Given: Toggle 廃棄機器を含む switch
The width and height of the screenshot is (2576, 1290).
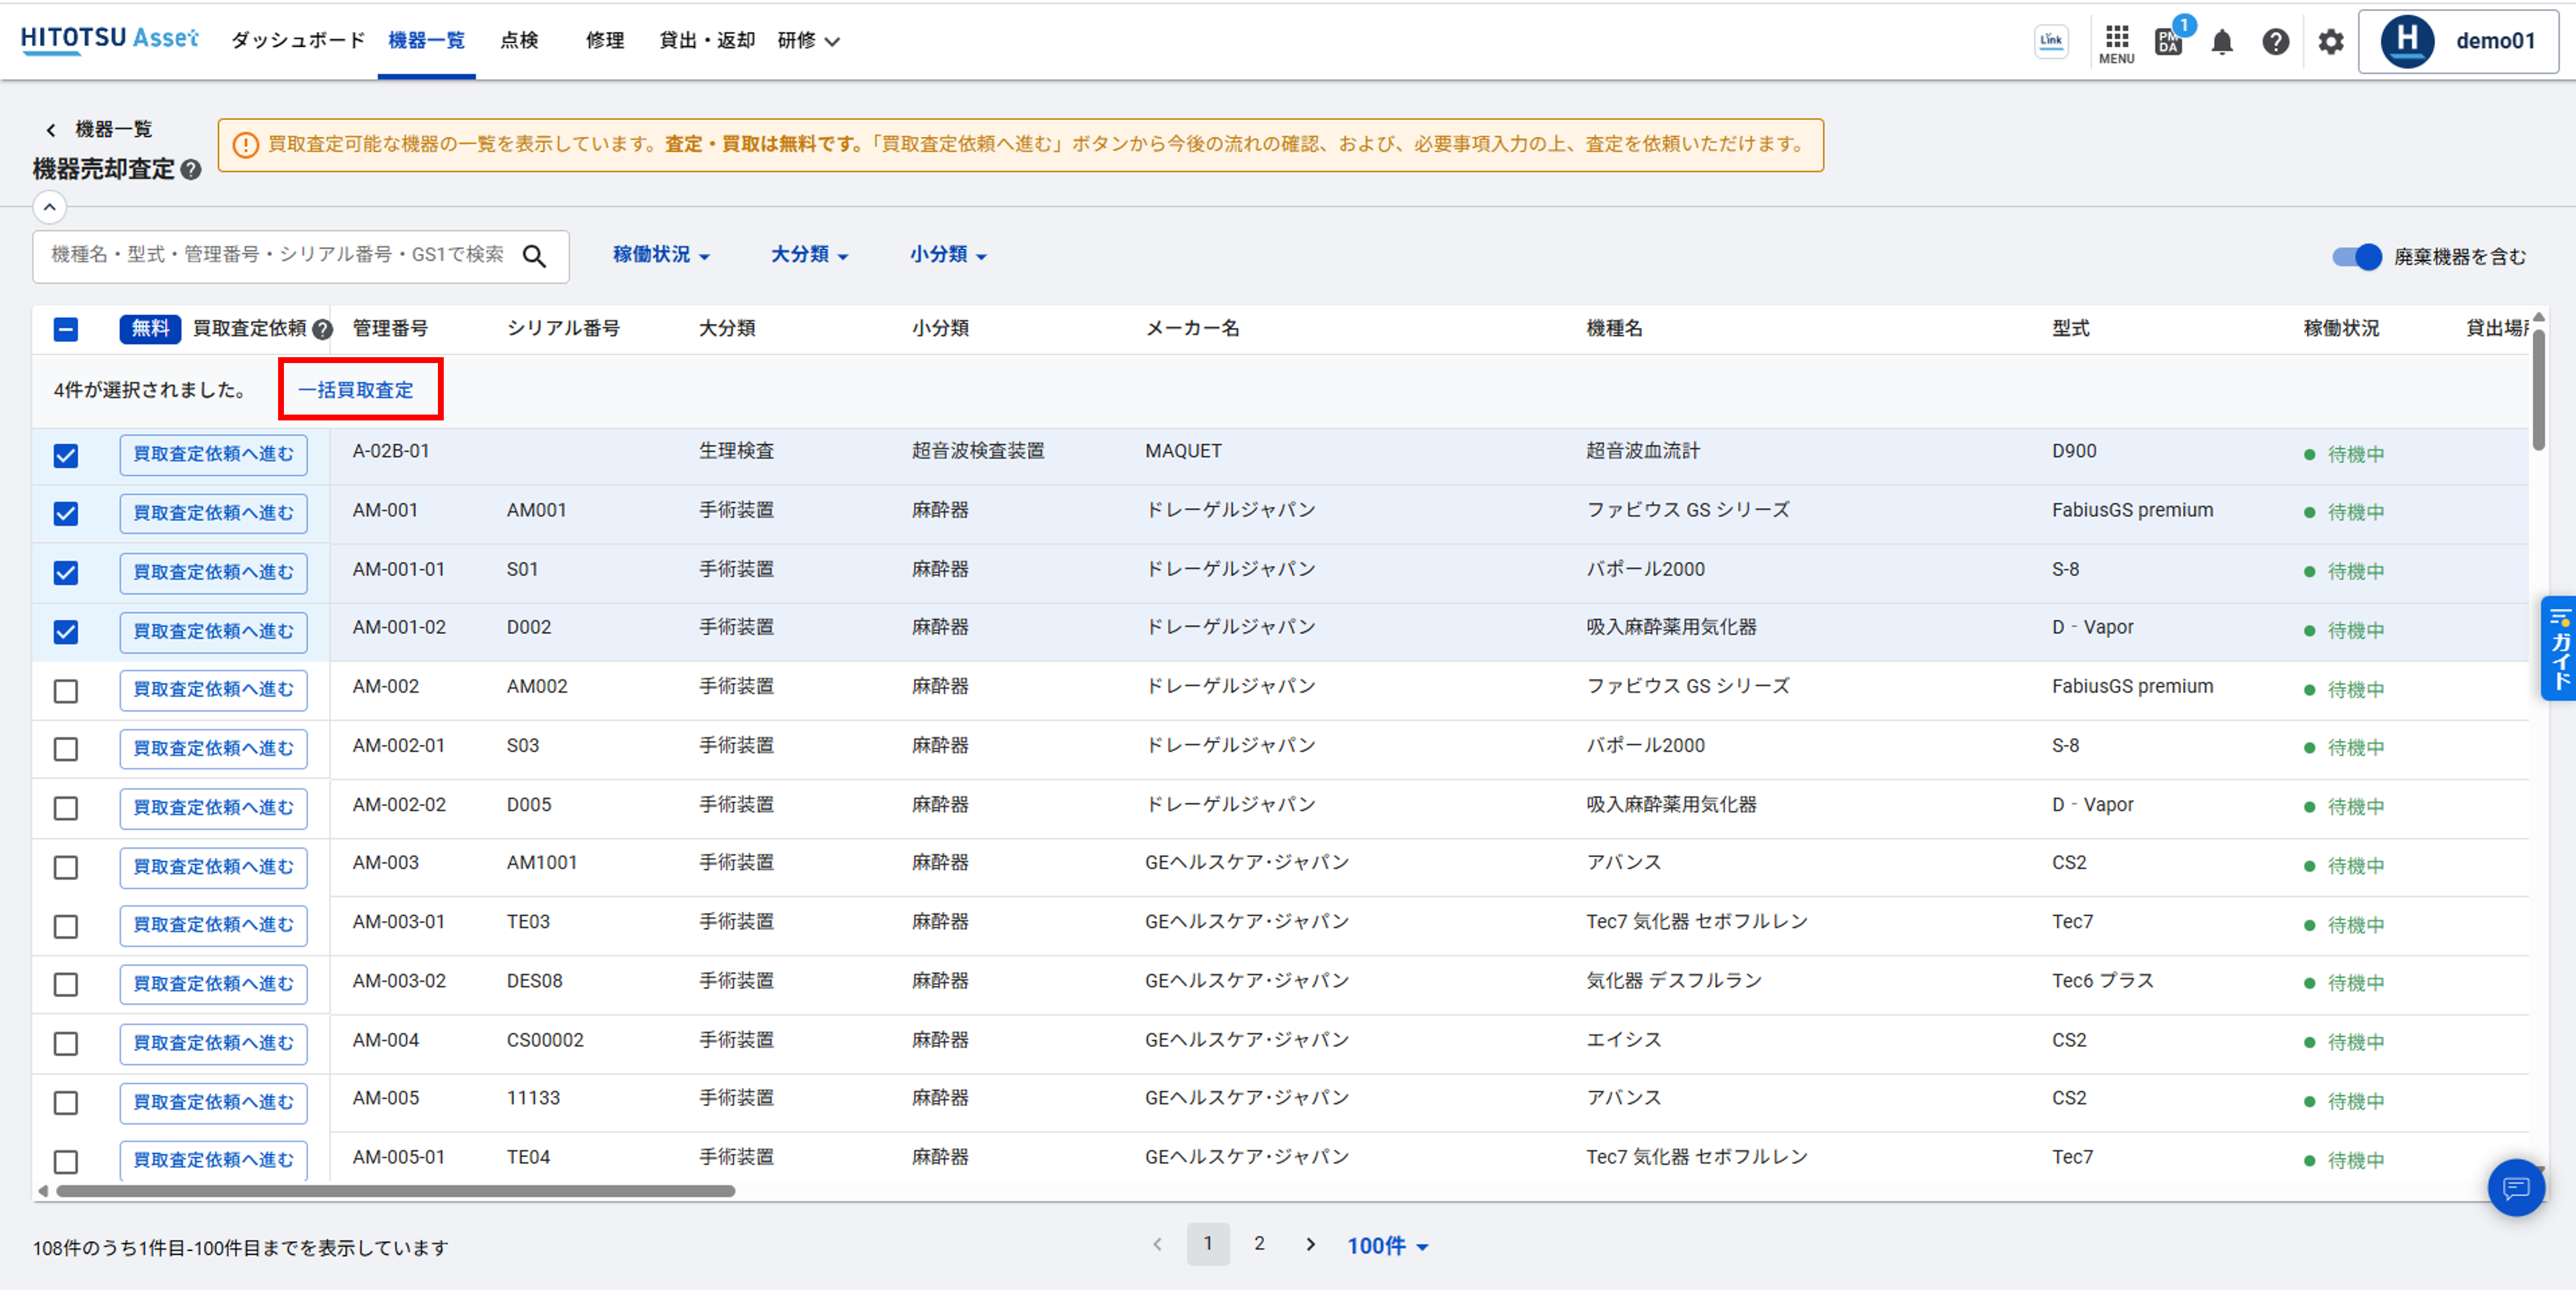Looking at the screenshot, I should click(2357, 257).
